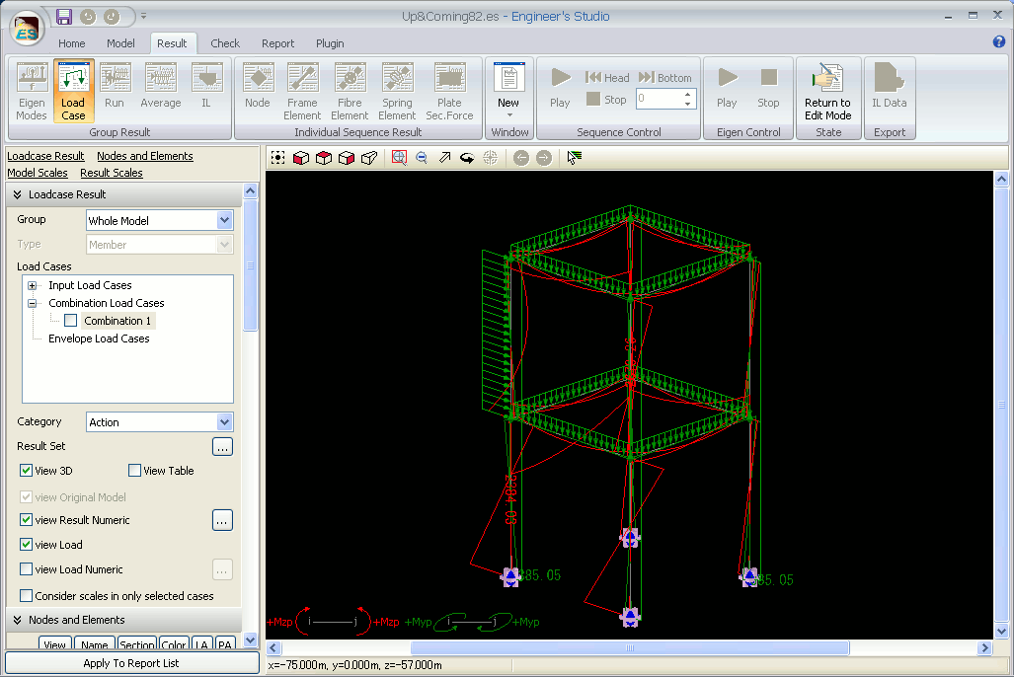Viewport: 1014px width, 677px height.
Task: Open the quick access toolbar customize arrow
Action: 143,16
